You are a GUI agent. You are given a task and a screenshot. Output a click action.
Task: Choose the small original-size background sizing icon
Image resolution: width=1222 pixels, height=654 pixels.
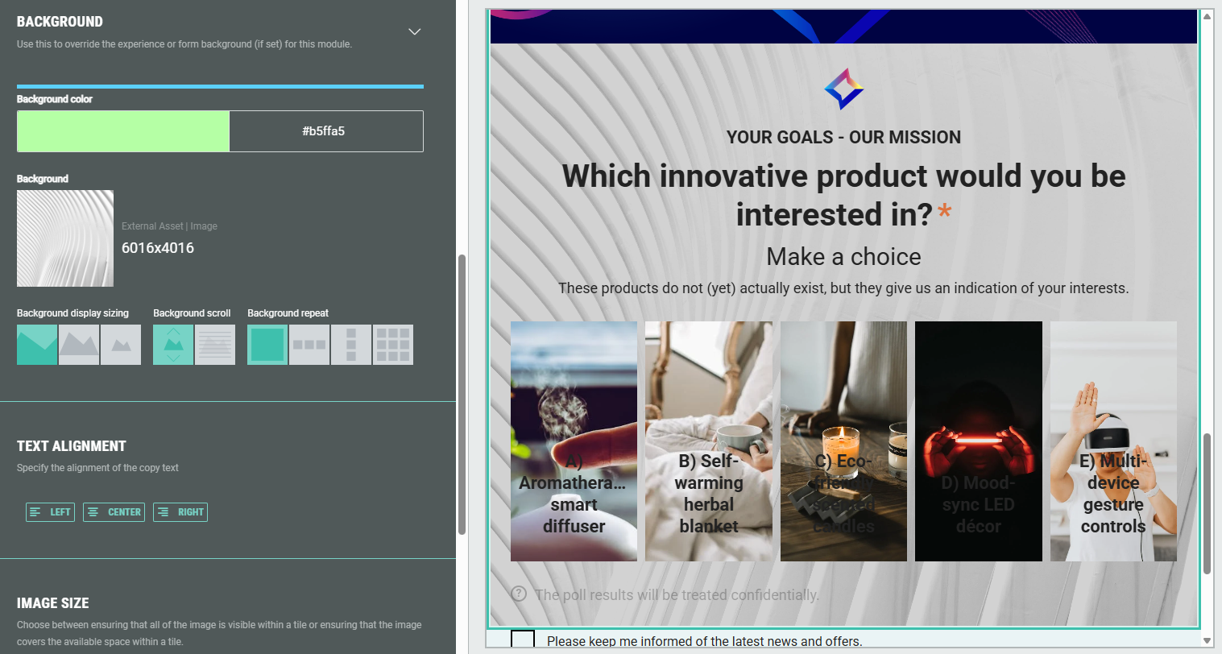click(x=121, y=345)
